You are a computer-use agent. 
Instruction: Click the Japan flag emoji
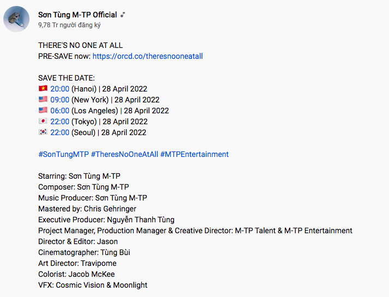click(x=43, y=122)
